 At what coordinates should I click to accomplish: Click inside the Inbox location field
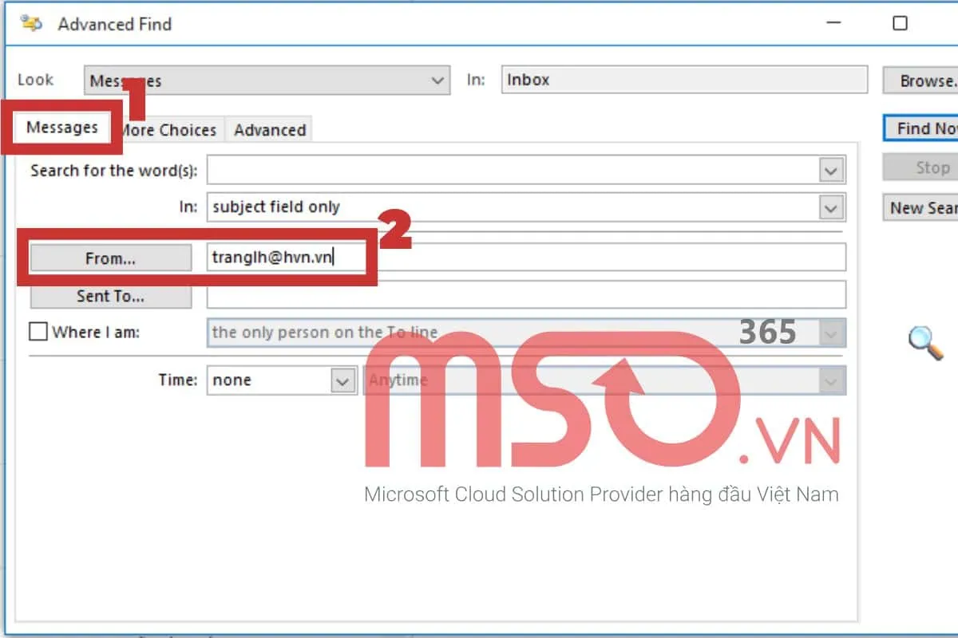pyautogui.click(x=683, y=80)
